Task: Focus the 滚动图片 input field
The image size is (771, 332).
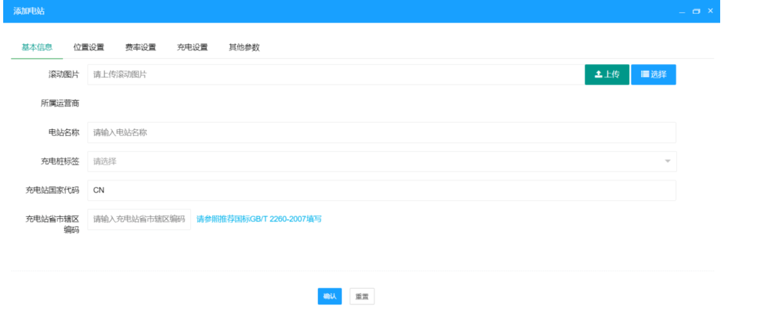Action: pos(335,75)
